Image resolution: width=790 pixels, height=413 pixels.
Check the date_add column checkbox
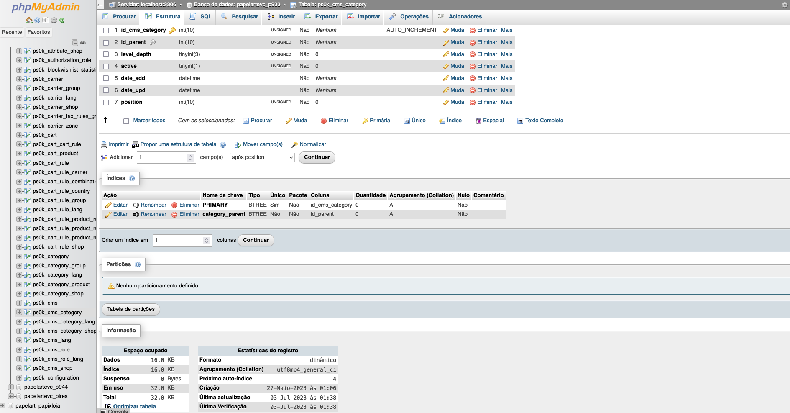[x=106, y=78]
